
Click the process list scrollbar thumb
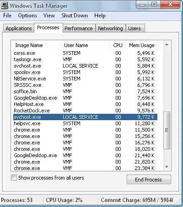click(x=167, y=130)
